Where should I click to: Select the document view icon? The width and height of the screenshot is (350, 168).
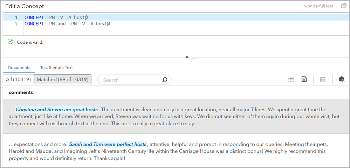click(304, 79)
